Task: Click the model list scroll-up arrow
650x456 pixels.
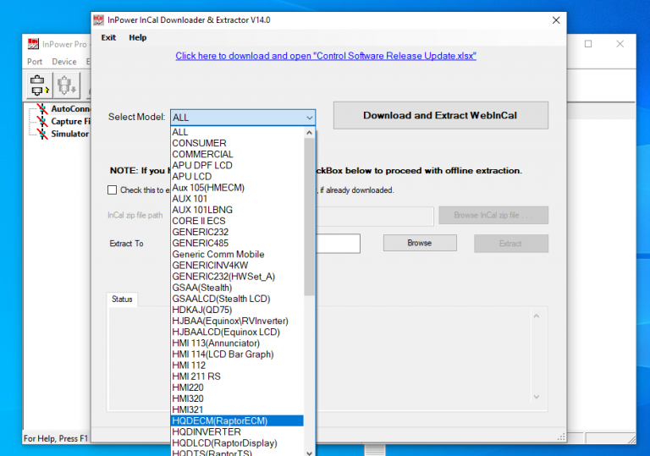Action: [309, 133]
